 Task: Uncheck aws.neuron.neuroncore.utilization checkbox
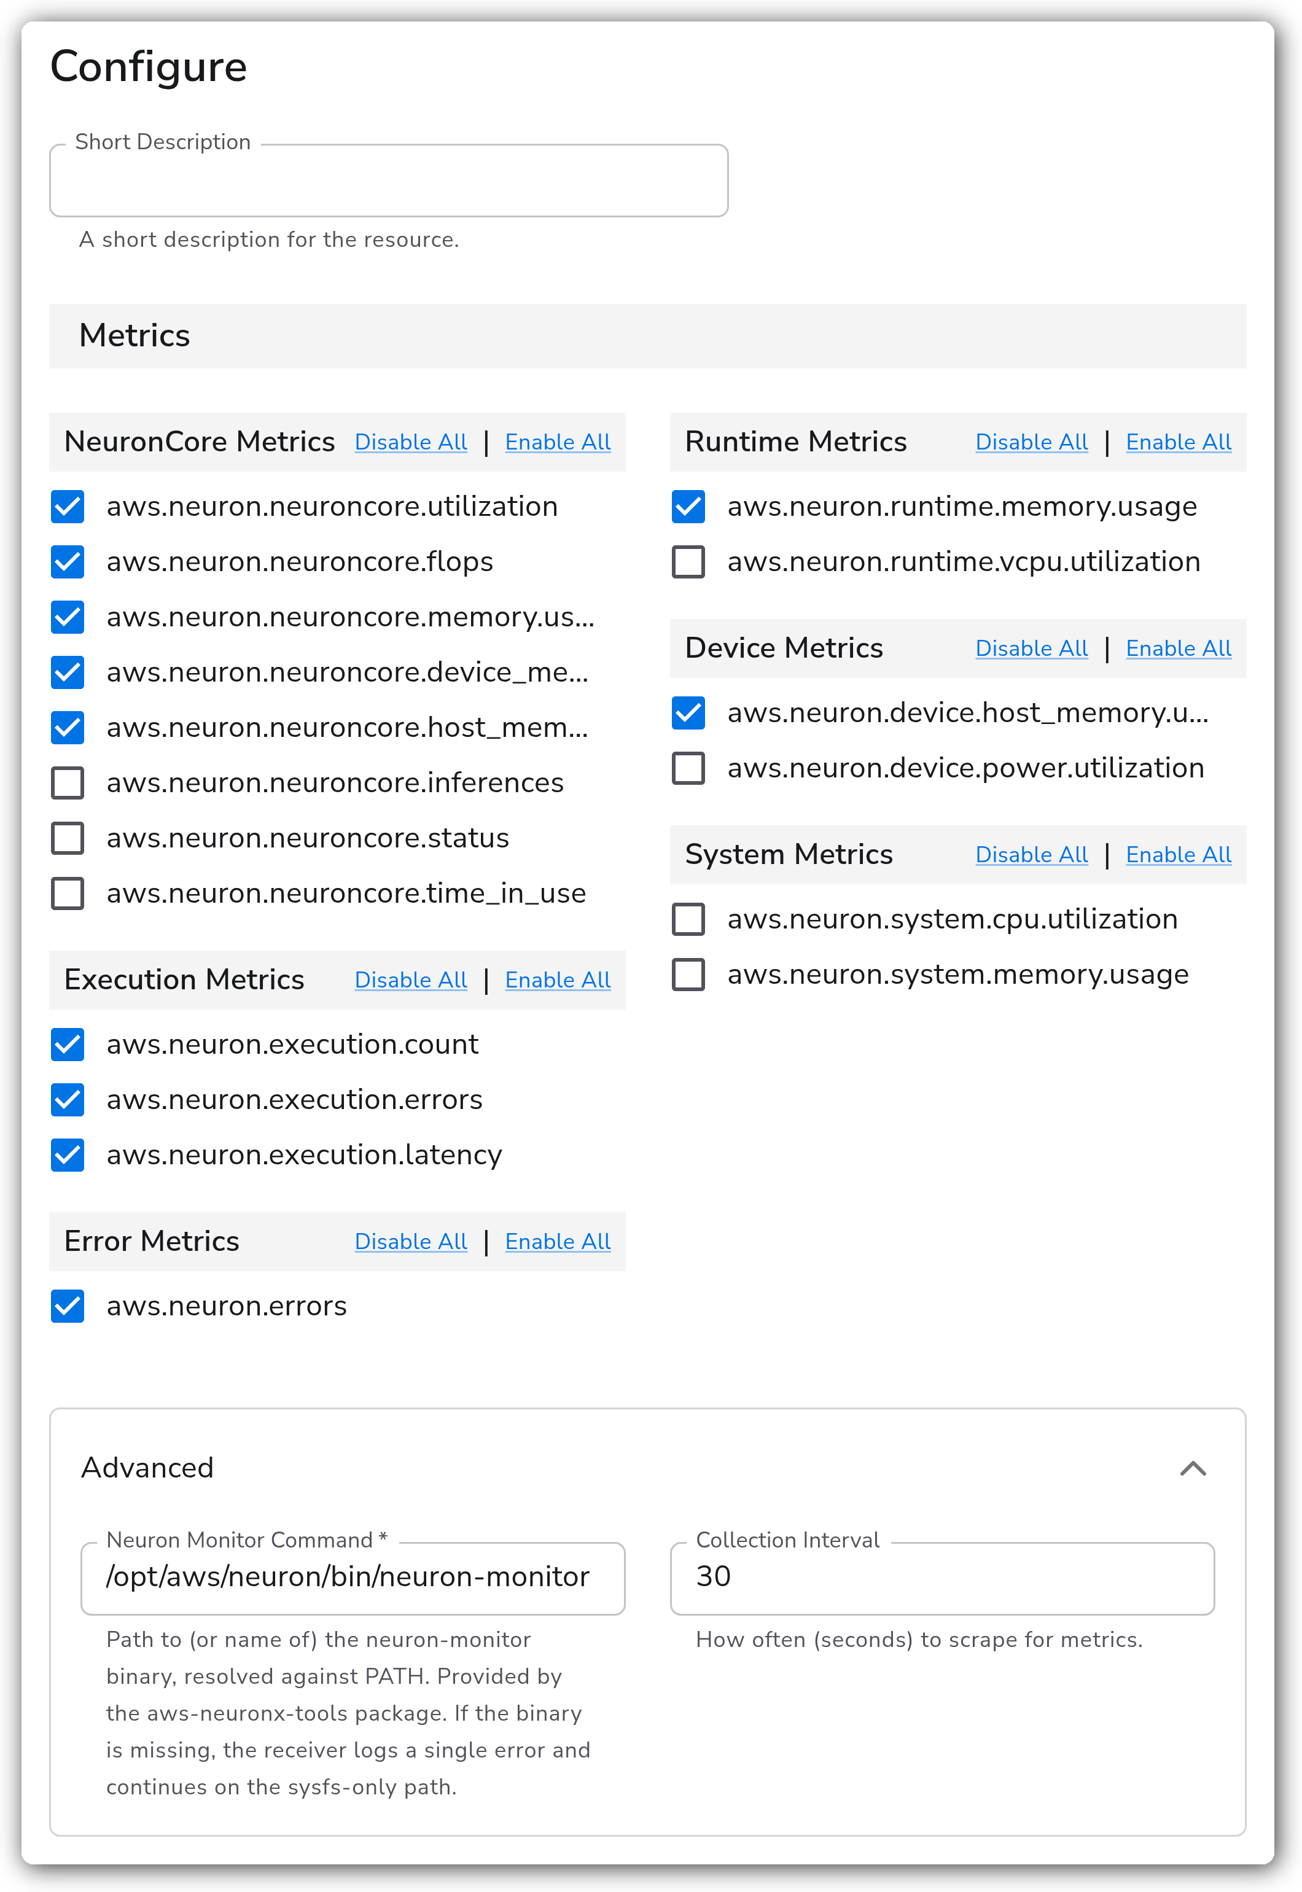coord(68,507)
